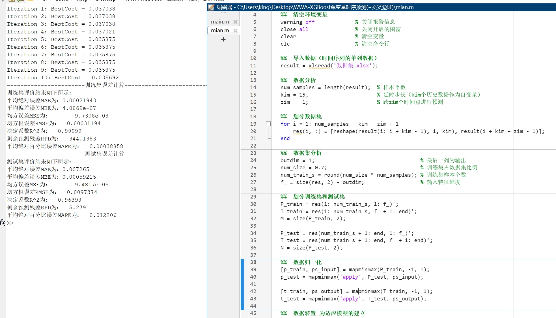Select the mian.m editor tab
Viewport: 556px width, 318px height.
click(220, 31)
